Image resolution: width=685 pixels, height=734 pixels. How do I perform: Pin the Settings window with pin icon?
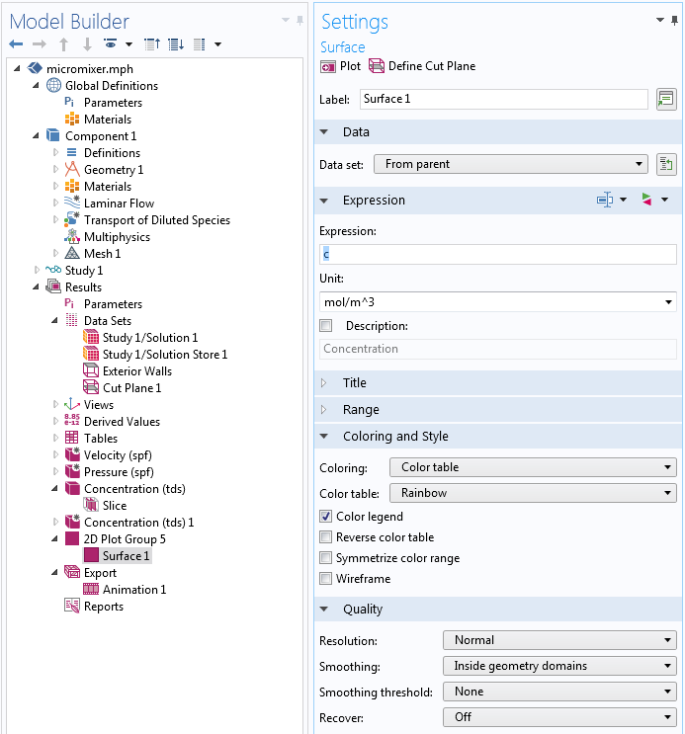coord(674,21)
